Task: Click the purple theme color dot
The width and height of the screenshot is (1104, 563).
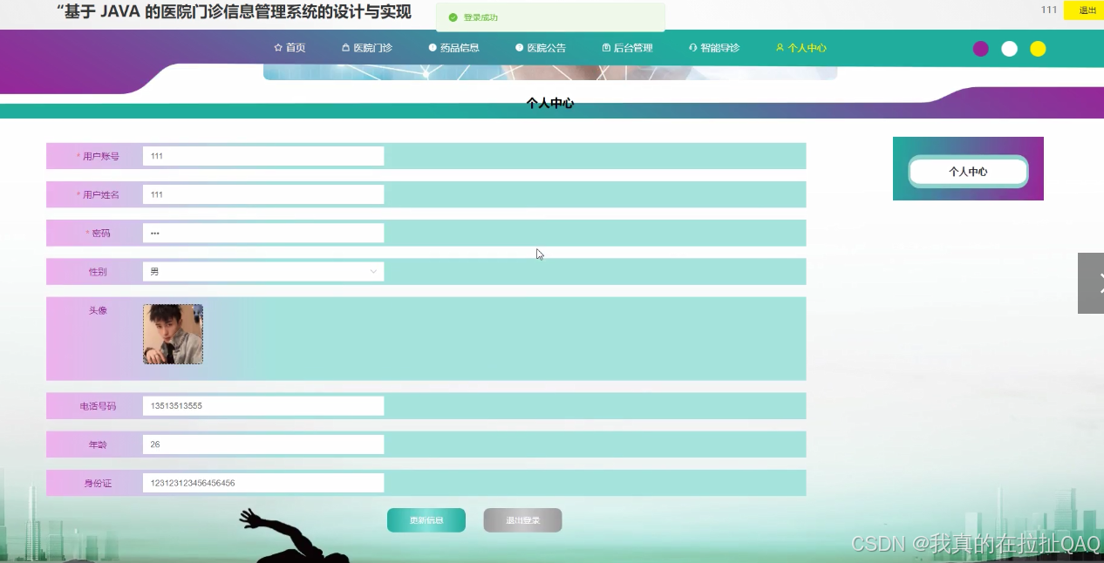Action: [x=980, y=49]
